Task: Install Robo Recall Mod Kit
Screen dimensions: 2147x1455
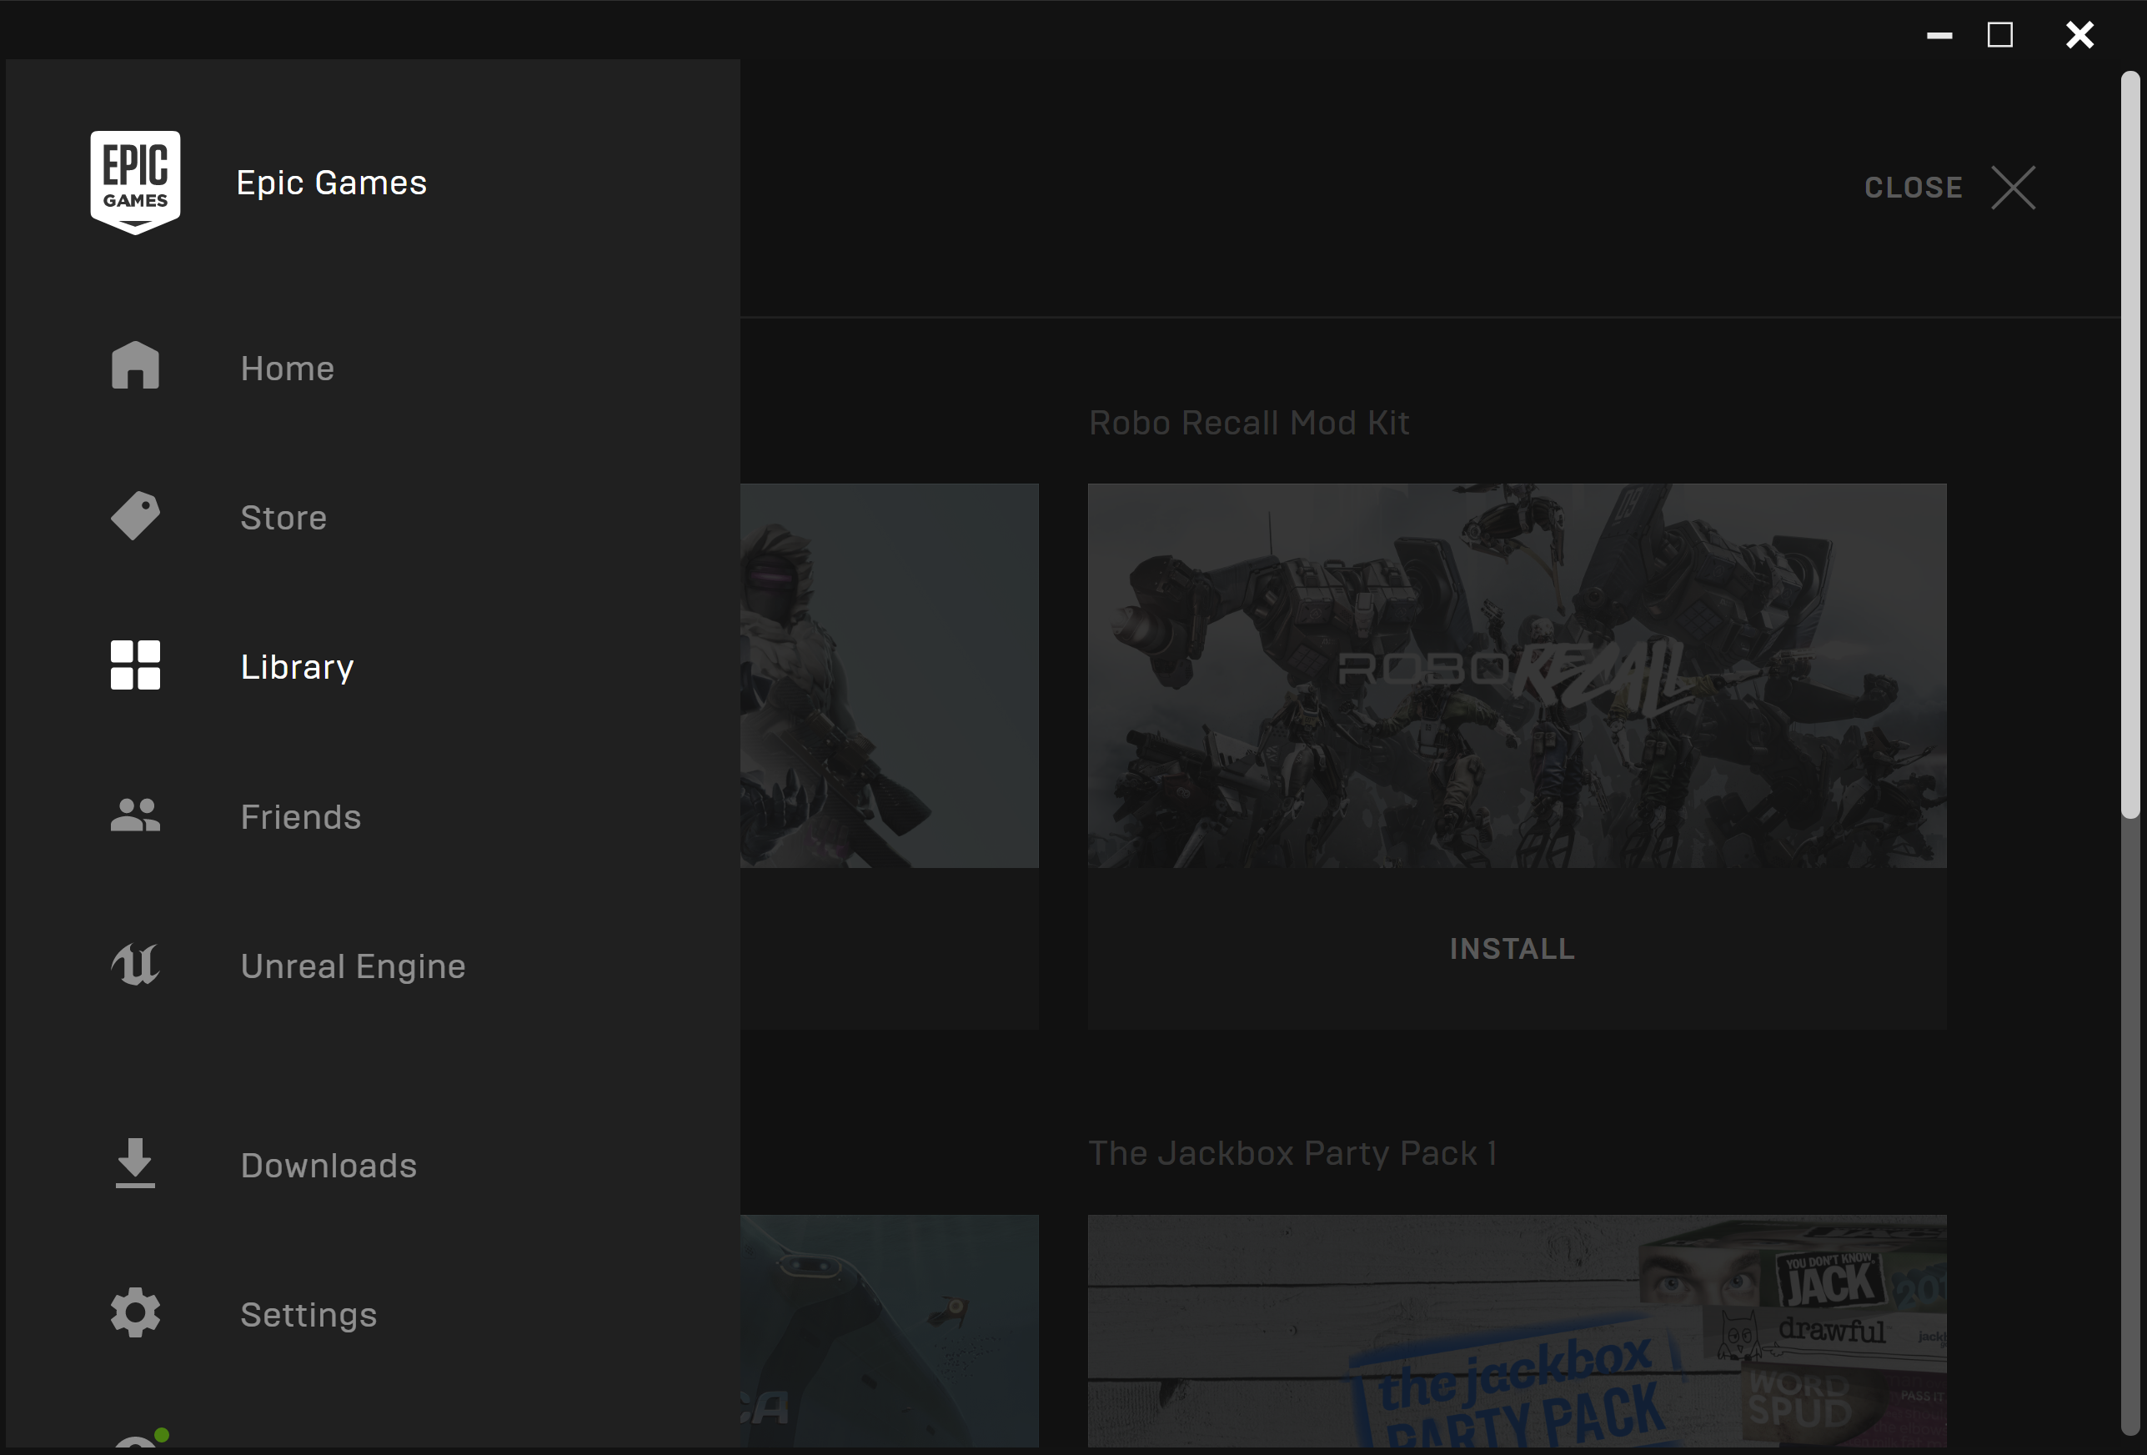Action: [1512, 949]
